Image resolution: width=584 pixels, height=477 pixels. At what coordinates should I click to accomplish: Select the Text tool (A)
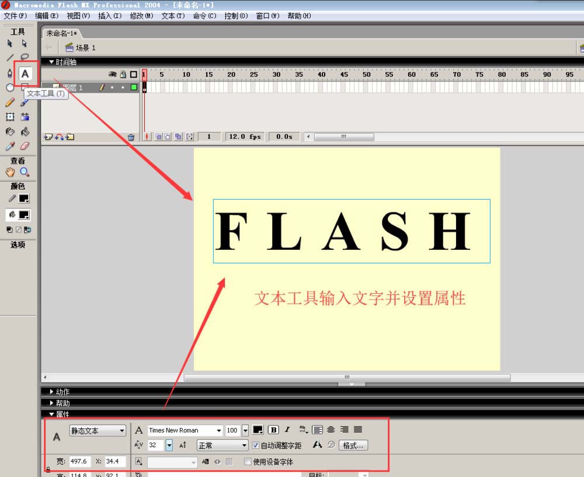[25, 74]
